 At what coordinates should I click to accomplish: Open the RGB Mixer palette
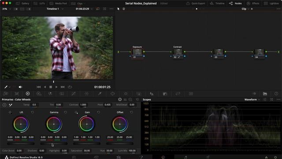pos(50,94)
